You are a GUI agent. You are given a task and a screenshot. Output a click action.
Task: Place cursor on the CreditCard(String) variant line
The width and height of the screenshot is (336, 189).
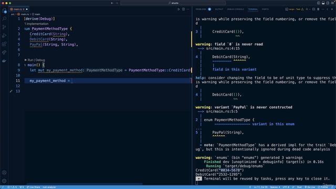[49, 34]
